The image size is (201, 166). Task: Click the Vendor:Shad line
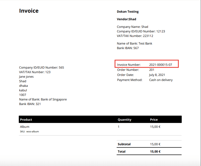[x=126, y=19]
